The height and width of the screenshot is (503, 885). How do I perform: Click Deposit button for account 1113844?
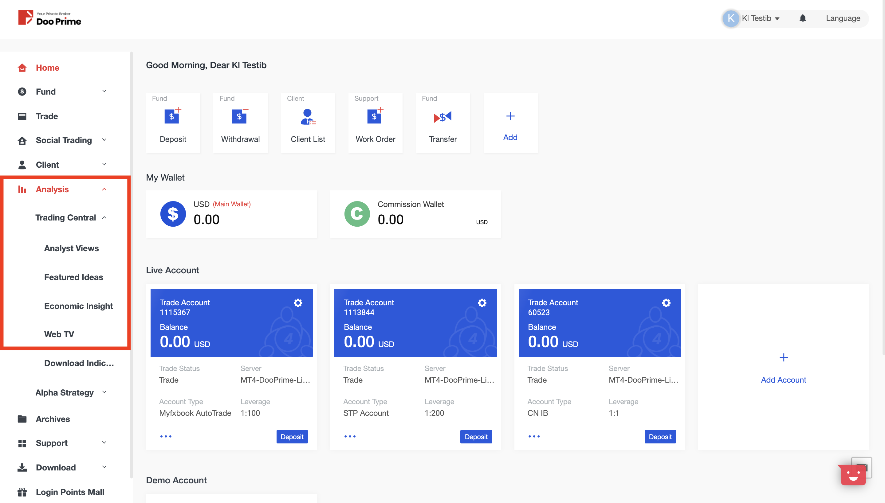tap(476, 437)
